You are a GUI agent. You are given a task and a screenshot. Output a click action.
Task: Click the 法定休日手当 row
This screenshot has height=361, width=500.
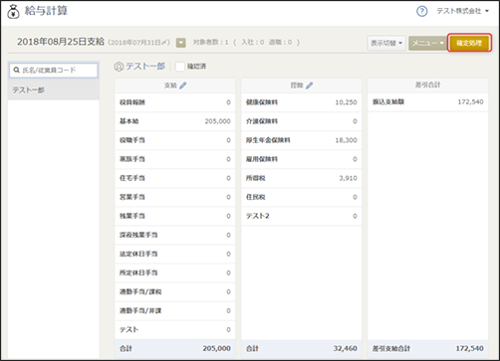coord(175,254)
